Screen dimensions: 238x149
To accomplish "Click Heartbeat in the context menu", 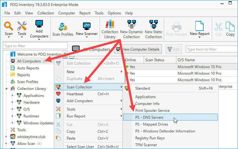I will [x=89, y=94].
